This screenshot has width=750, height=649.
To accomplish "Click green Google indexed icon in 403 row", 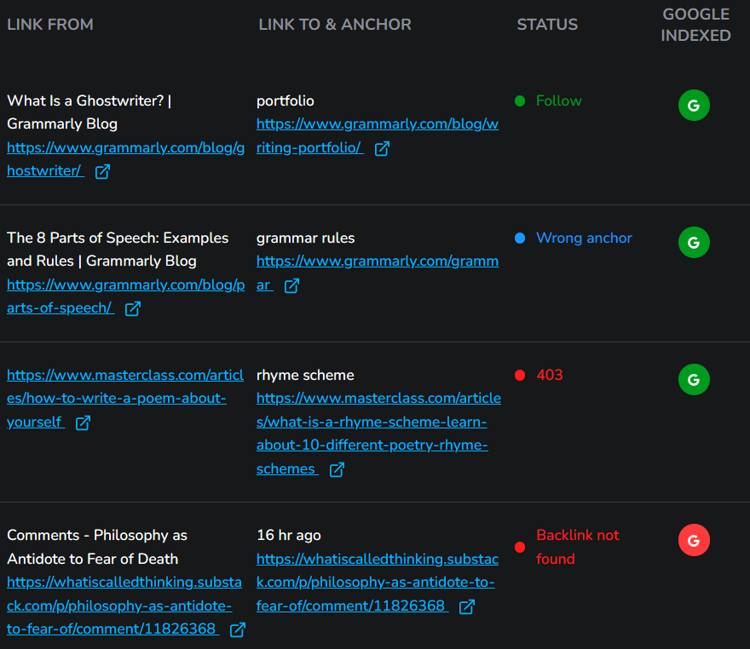I will tap(694, 380).
